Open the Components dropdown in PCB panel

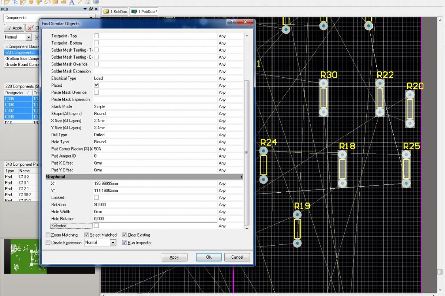click(x=91, y=18)
